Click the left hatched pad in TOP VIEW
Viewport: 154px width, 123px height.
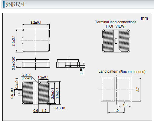[108, 41]
